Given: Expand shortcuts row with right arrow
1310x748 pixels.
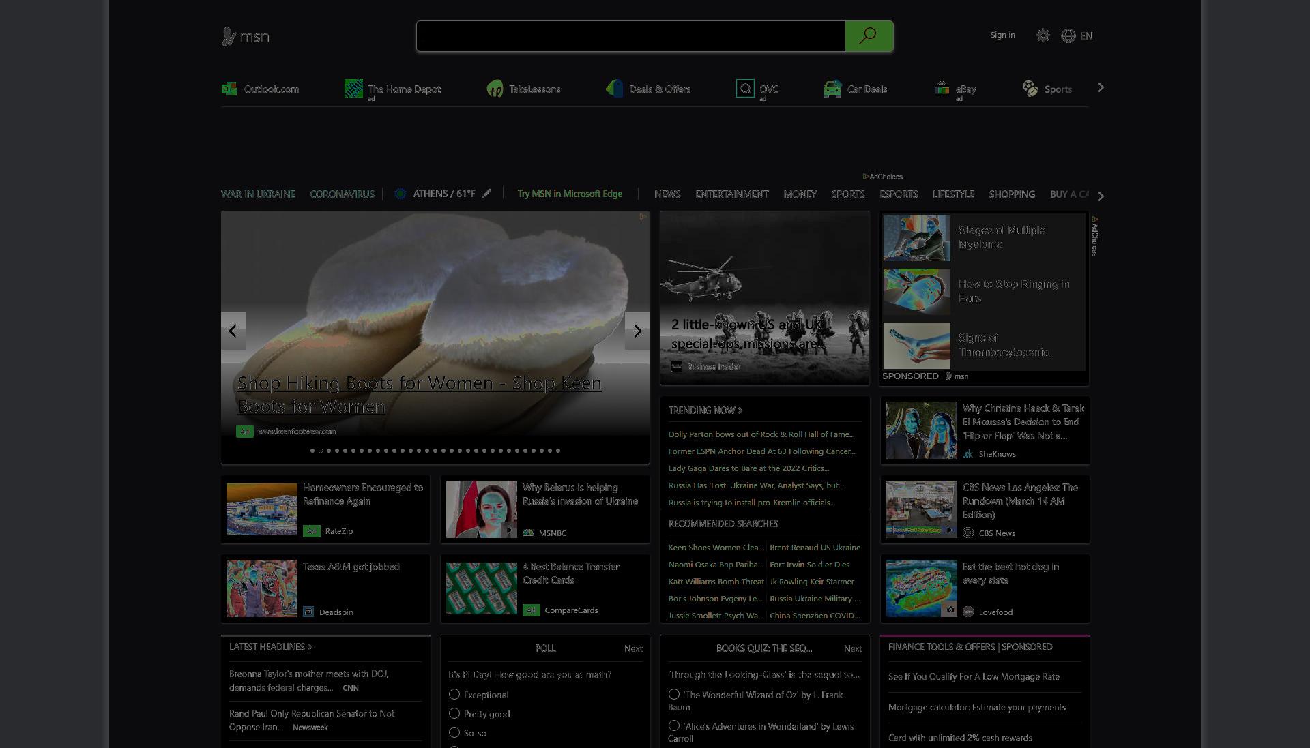Looking at the screenshot, I should (x=1101, y=87).
